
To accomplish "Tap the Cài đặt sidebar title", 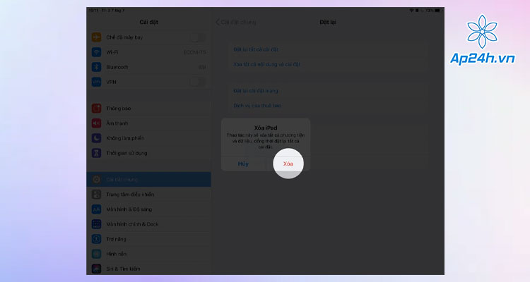I will point(148,22).
